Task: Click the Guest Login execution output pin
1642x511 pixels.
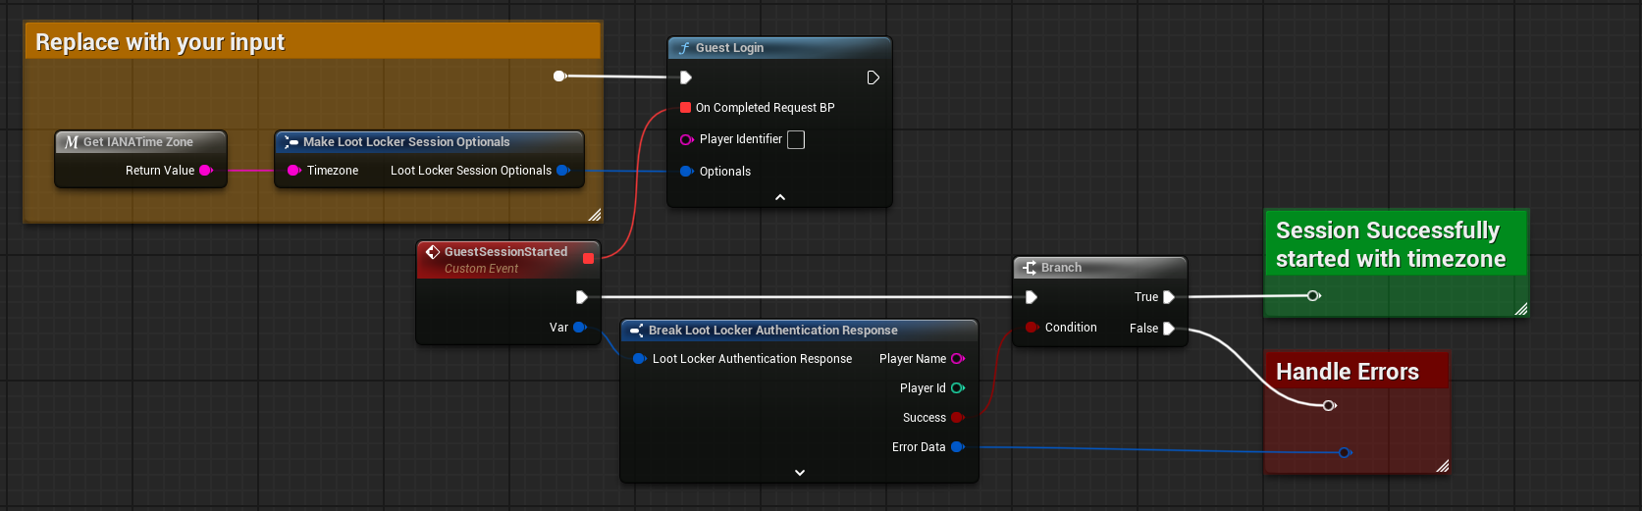Action: 873,77
